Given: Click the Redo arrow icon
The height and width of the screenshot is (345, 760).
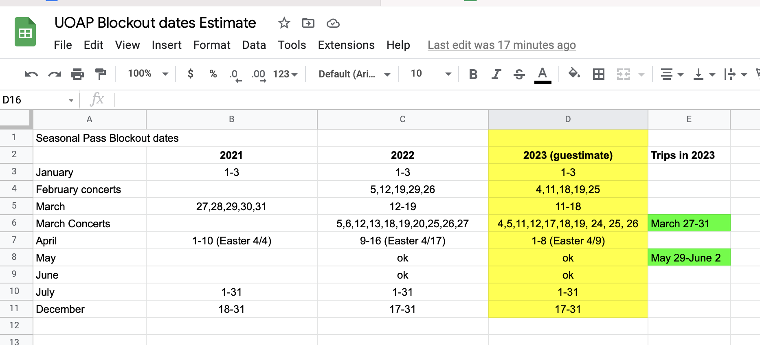Looking at the screenshot, I should 55,74.
